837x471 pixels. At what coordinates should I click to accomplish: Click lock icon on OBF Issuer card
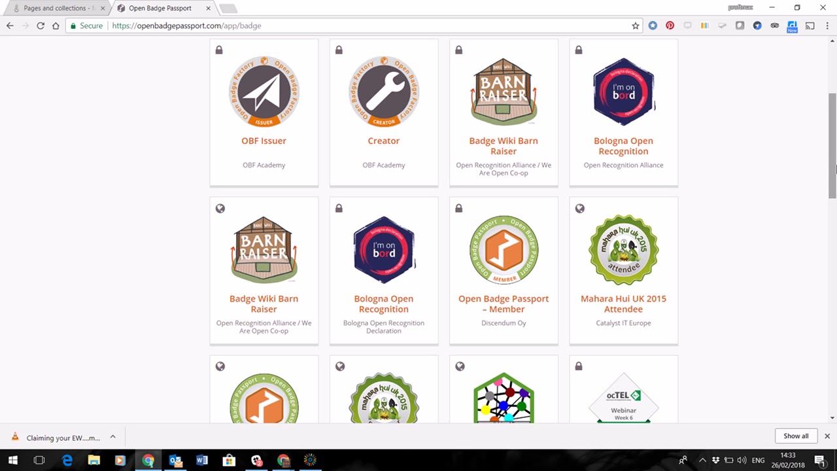tap(219, 50)
